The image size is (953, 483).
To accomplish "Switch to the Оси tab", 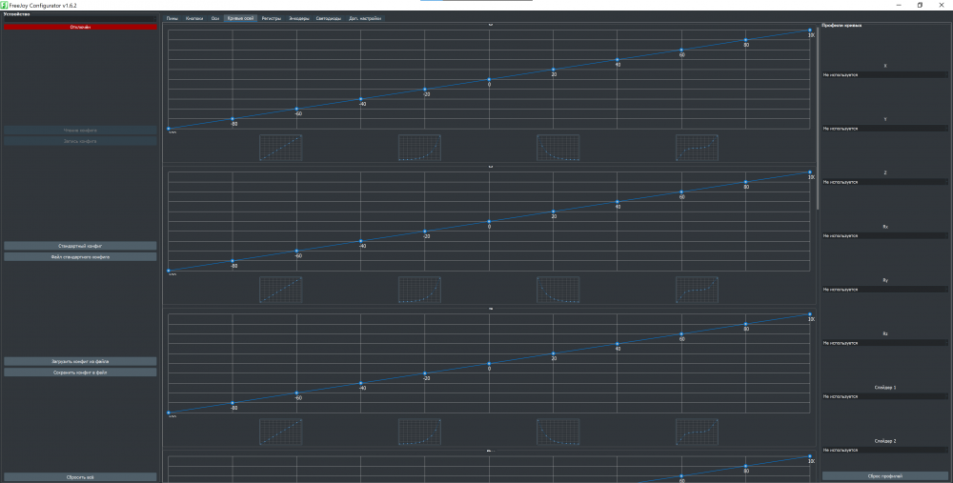I will [x=215, y=18].
